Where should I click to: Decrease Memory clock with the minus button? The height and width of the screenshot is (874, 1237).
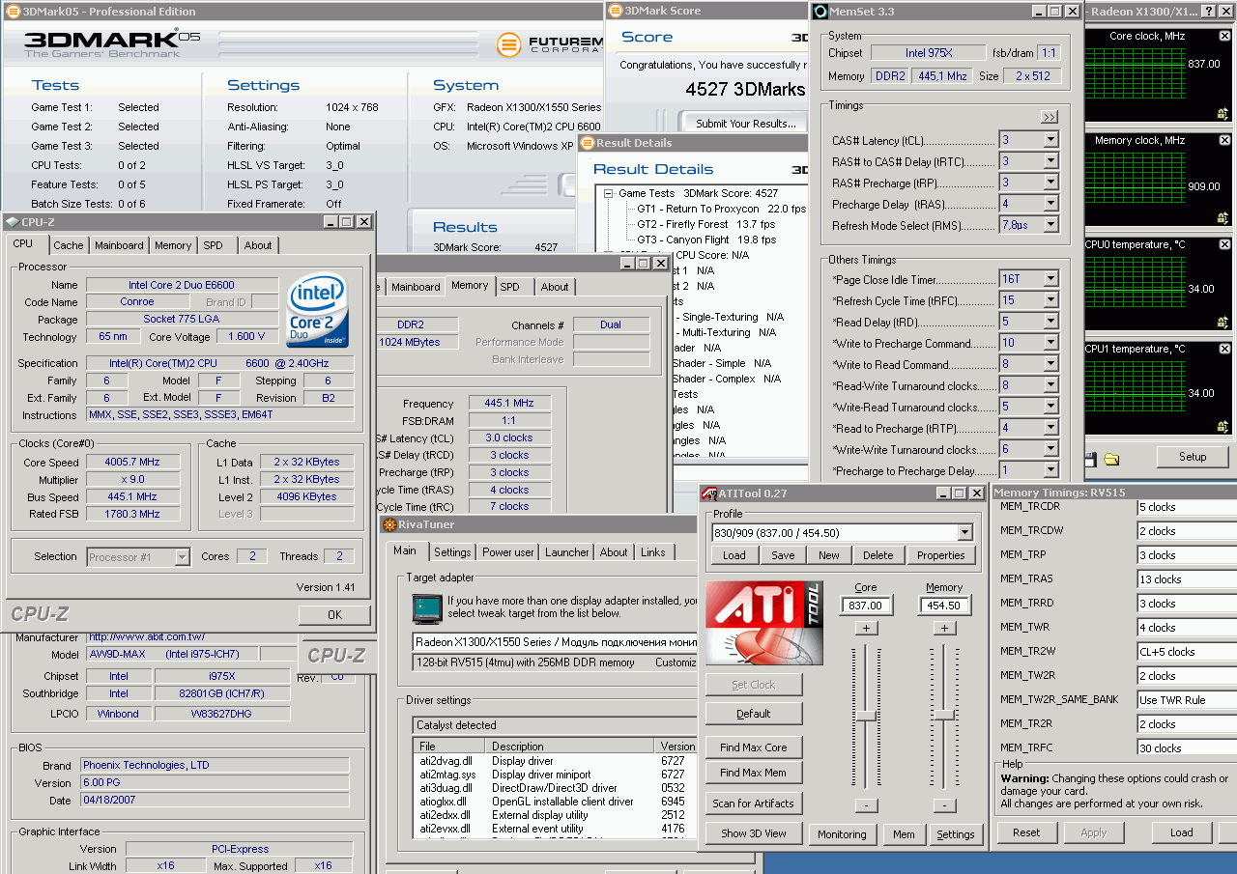point(944,805)
